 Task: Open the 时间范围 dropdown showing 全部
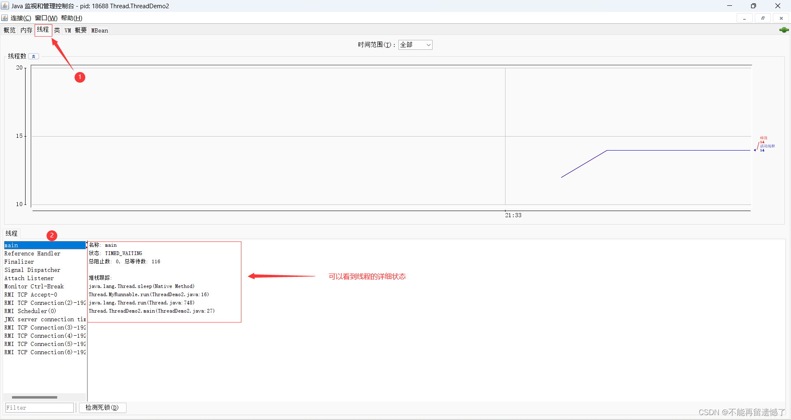pyautogui.click(x=415, y=45)
